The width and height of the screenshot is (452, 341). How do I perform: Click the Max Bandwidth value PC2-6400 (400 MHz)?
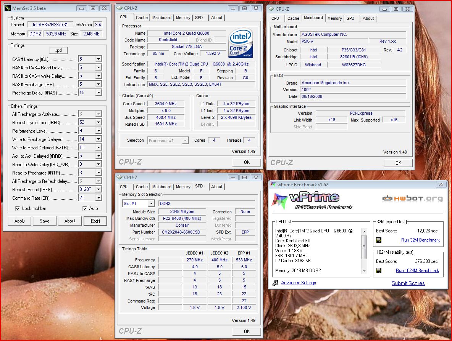click(182, 218)
